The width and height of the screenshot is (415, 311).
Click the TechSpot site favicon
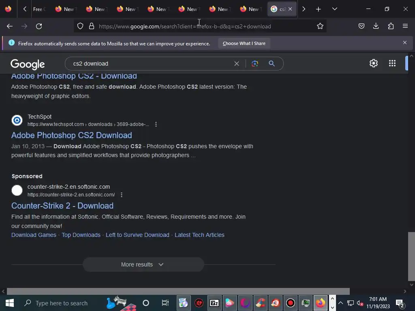[x=17, y=120]
